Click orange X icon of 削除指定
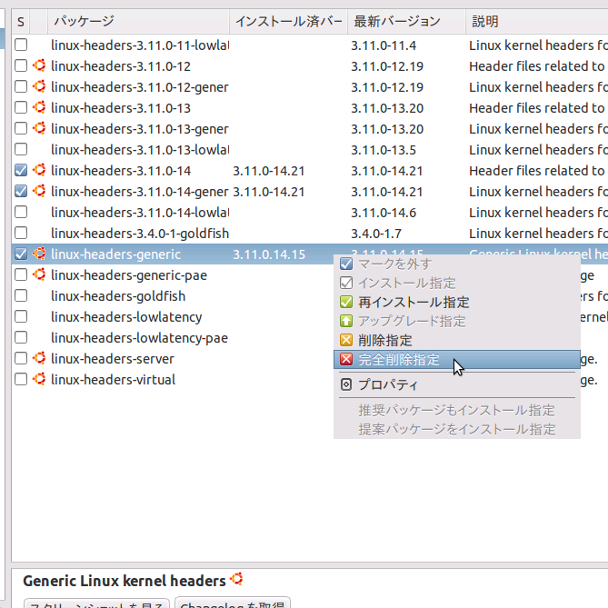Screen dimensions: 608x608 click(346, 341)
